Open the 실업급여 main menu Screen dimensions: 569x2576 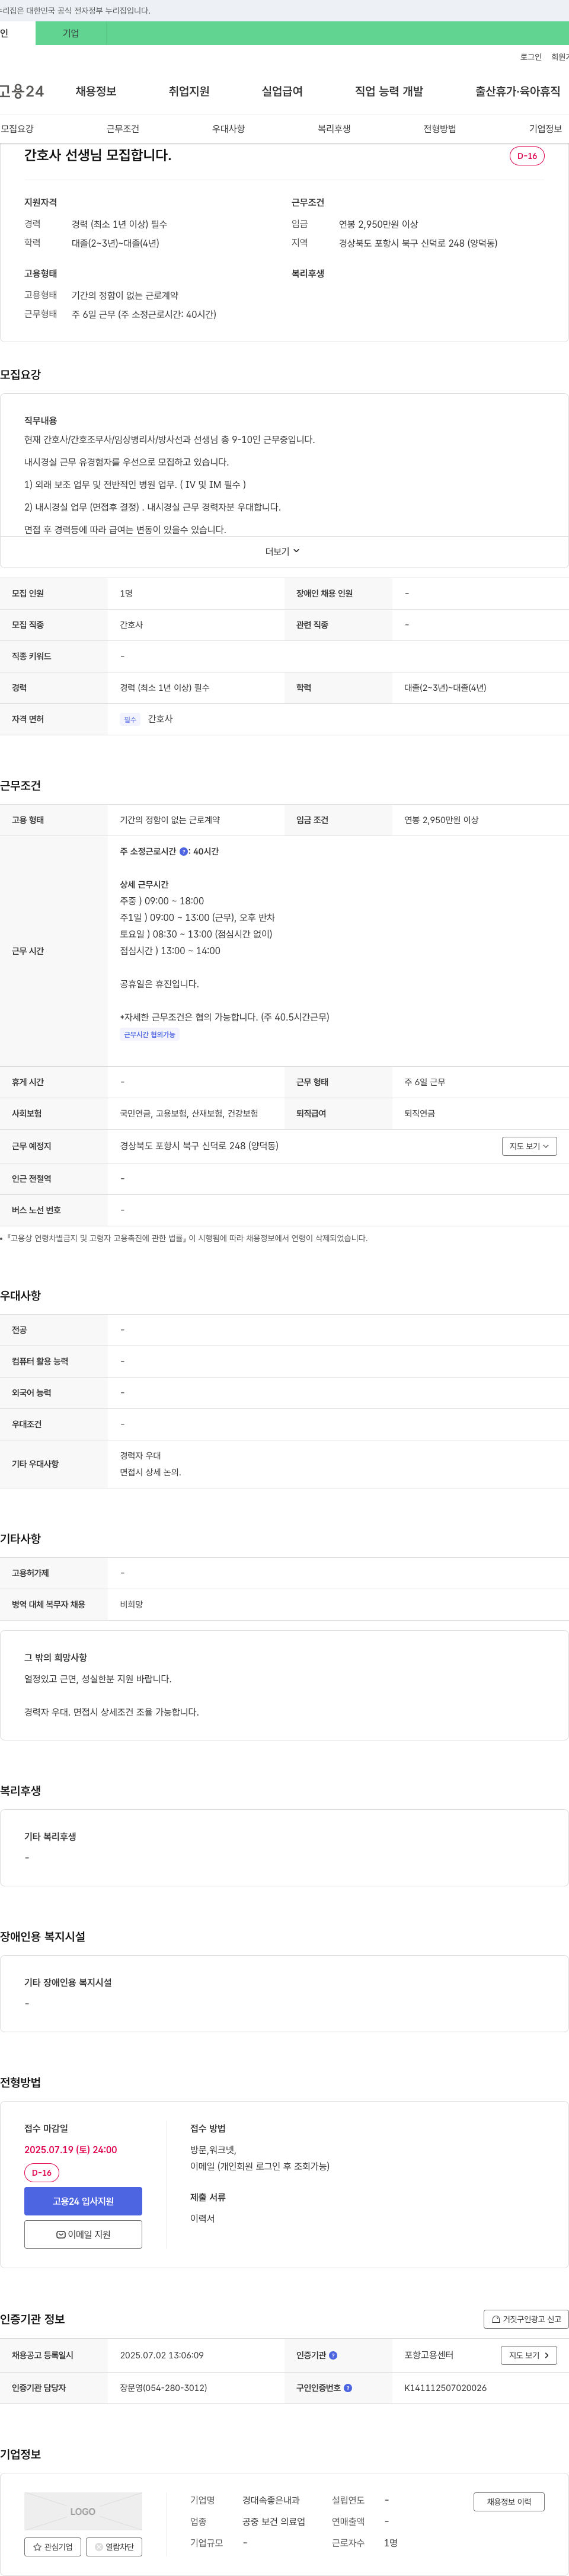(282, 91)
